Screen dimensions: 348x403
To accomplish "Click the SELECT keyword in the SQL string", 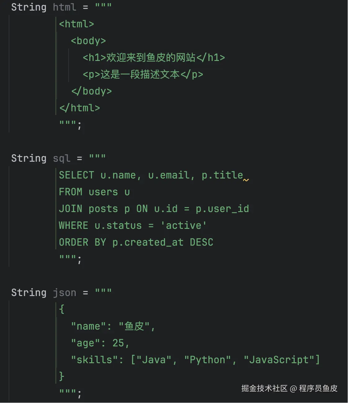I will pyautogui.click(x=76, y=175).
